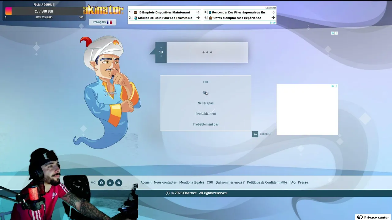Click the white square ad panel

point(307,110)
